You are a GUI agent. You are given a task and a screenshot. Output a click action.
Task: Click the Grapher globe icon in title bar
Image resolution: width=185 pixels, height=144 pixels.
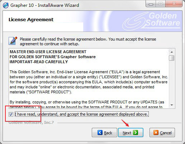pyautogui.click(x=6, y=5)
